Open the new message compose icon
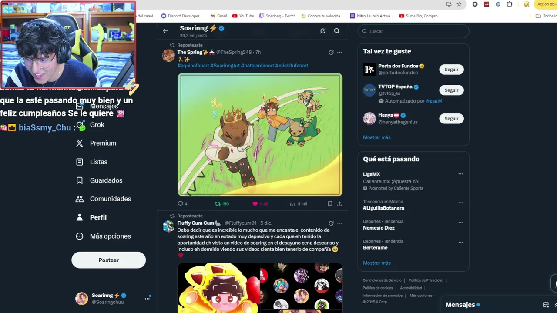 pos(546,305)
